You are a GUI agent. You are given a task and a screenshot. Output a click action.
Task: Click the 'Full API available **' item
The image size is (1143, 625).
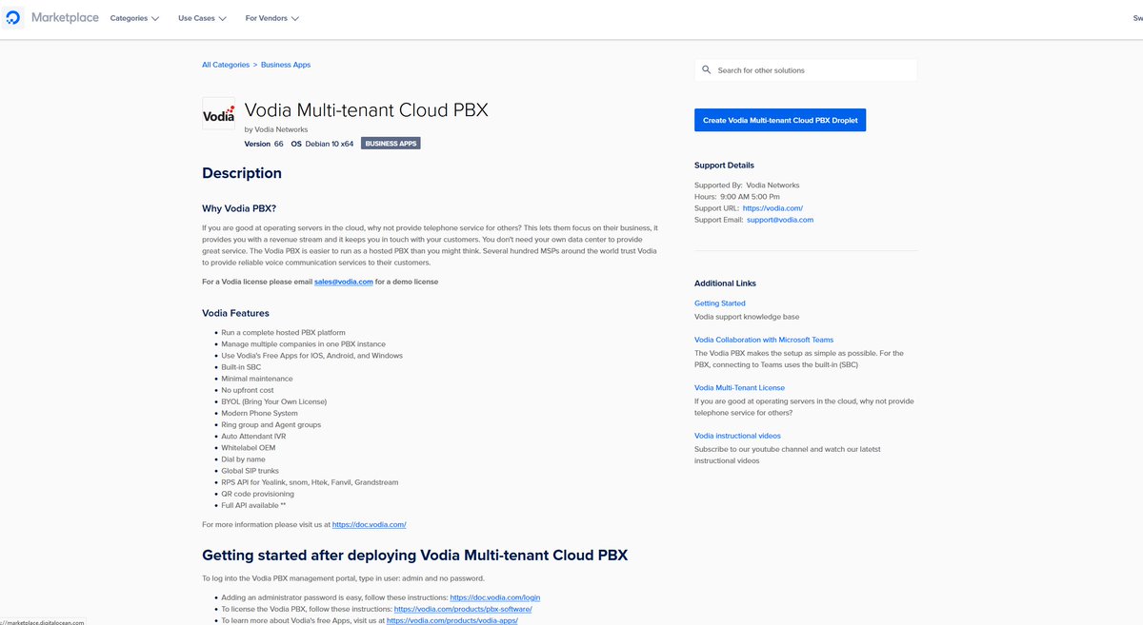pyautogui.click(x=255, y=505)
